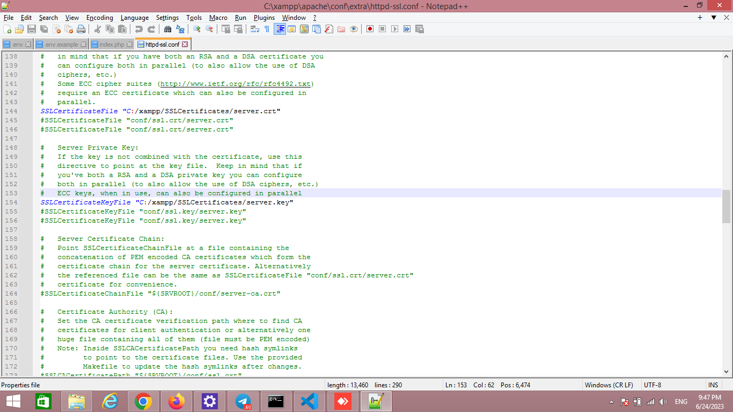Open Google Chrome from the taskbar

tap(143, 401)
